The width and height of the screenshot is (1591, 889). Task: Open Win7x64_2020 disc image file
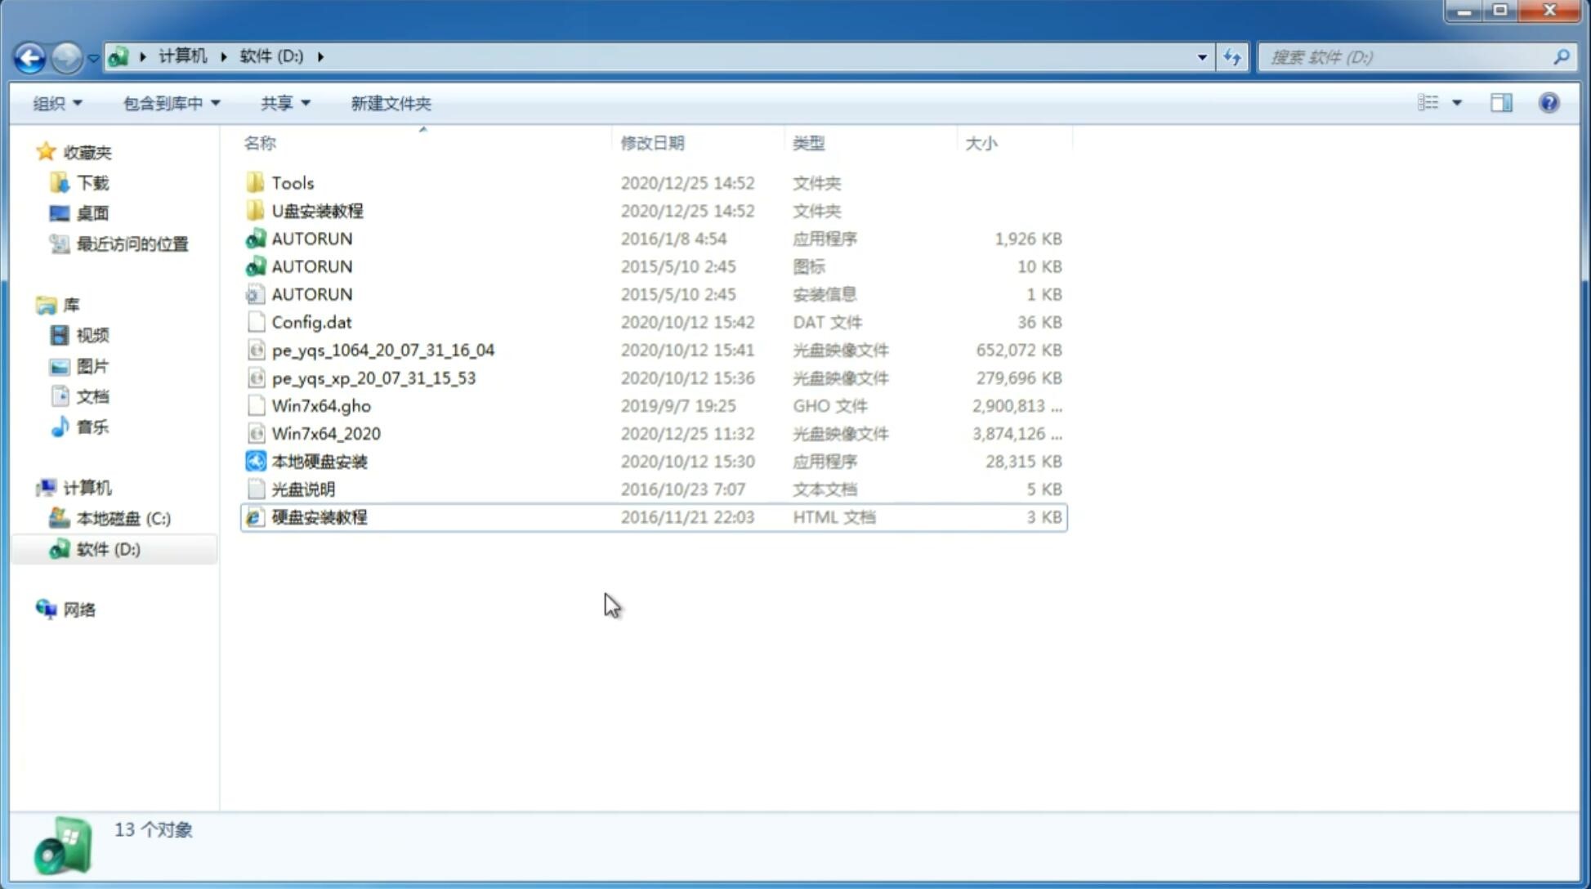(x=324, y=434)
